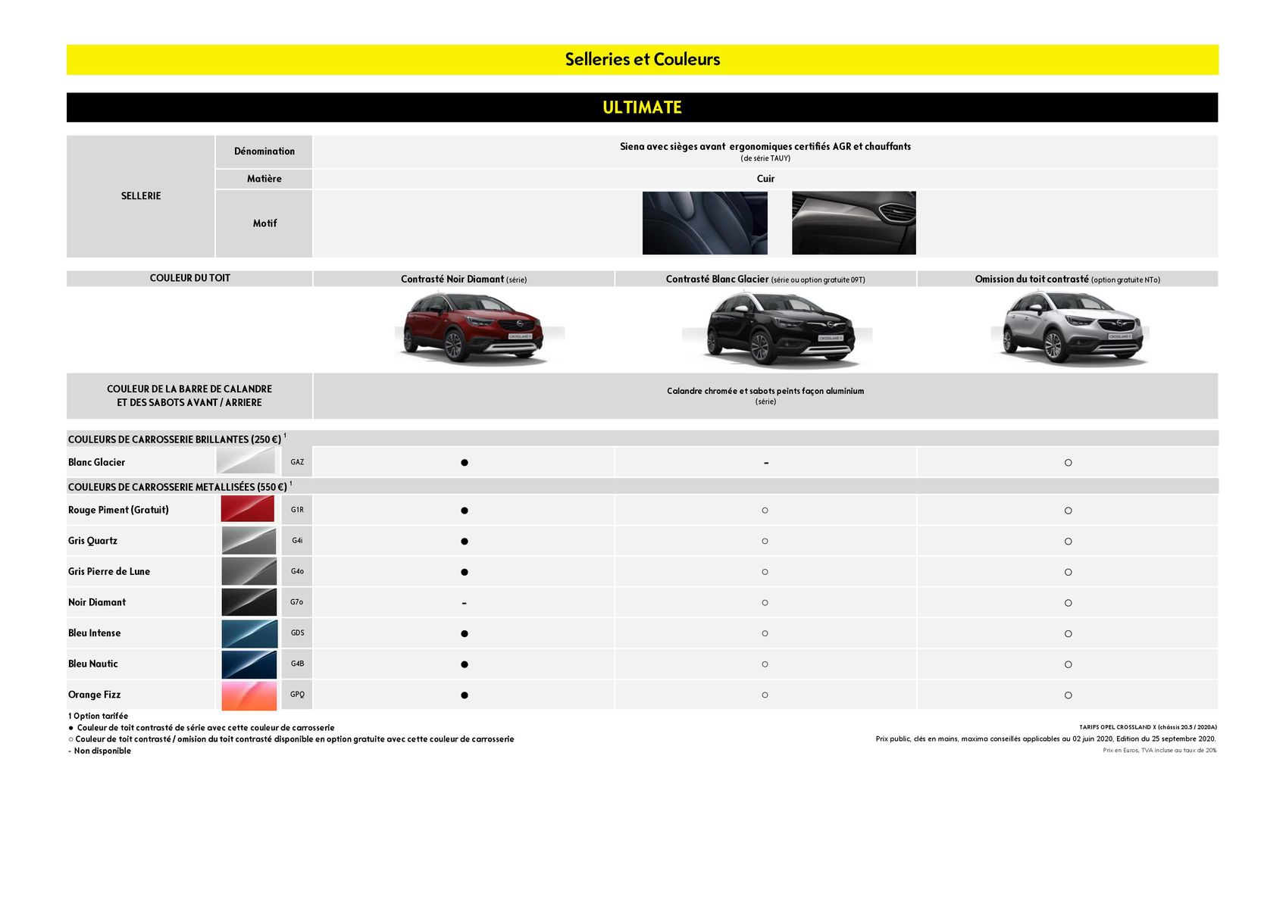Click the 'Gris Quartz' row name
The image size is (1286, 909).
(x=92, y=541)
